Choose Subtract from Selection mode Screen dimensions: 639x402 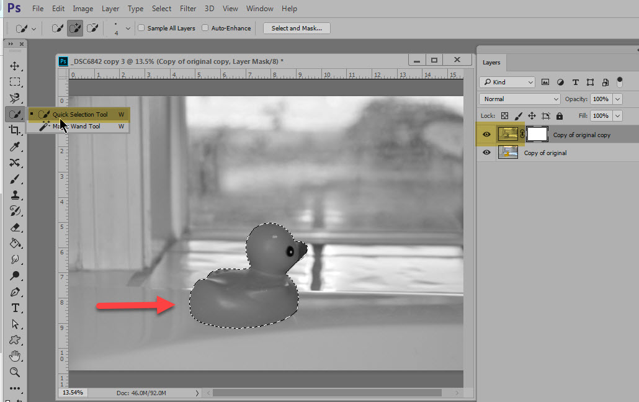pos(92,28)
